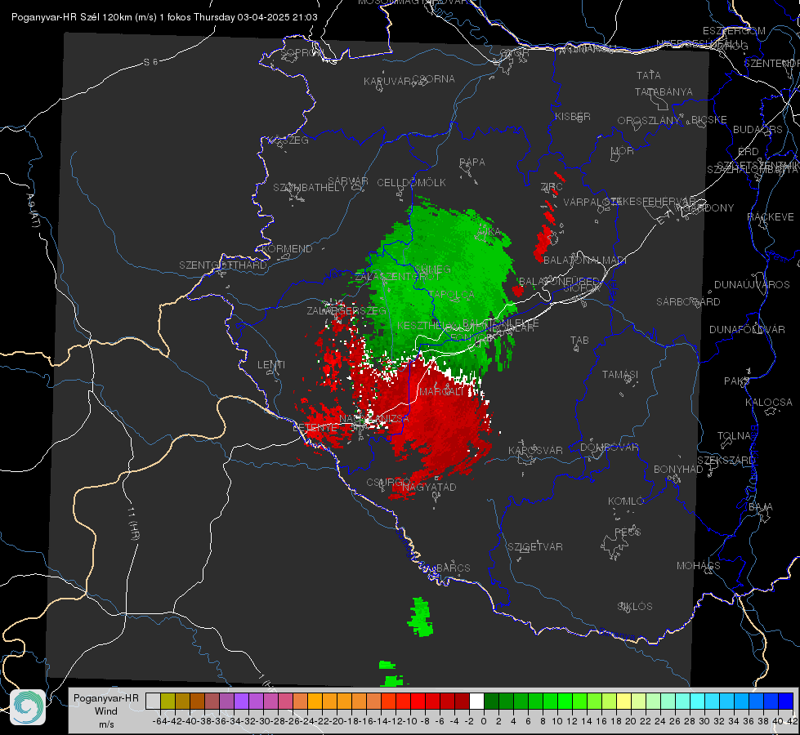Click the LETENYE town label
Screen dimensions: 800x735
click(x=315, y=427)
